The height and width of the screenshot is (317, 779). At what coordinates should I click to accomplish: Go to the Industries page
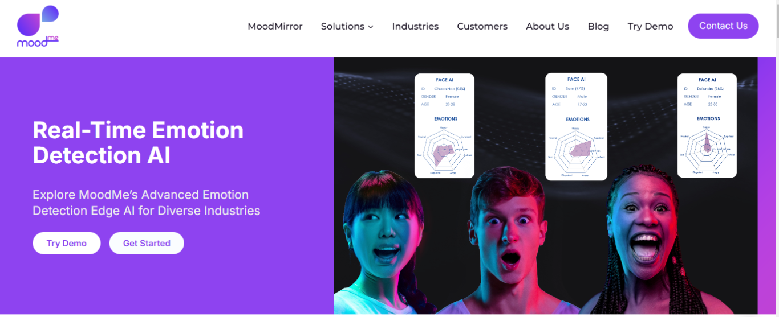click(x=415, y=26)
